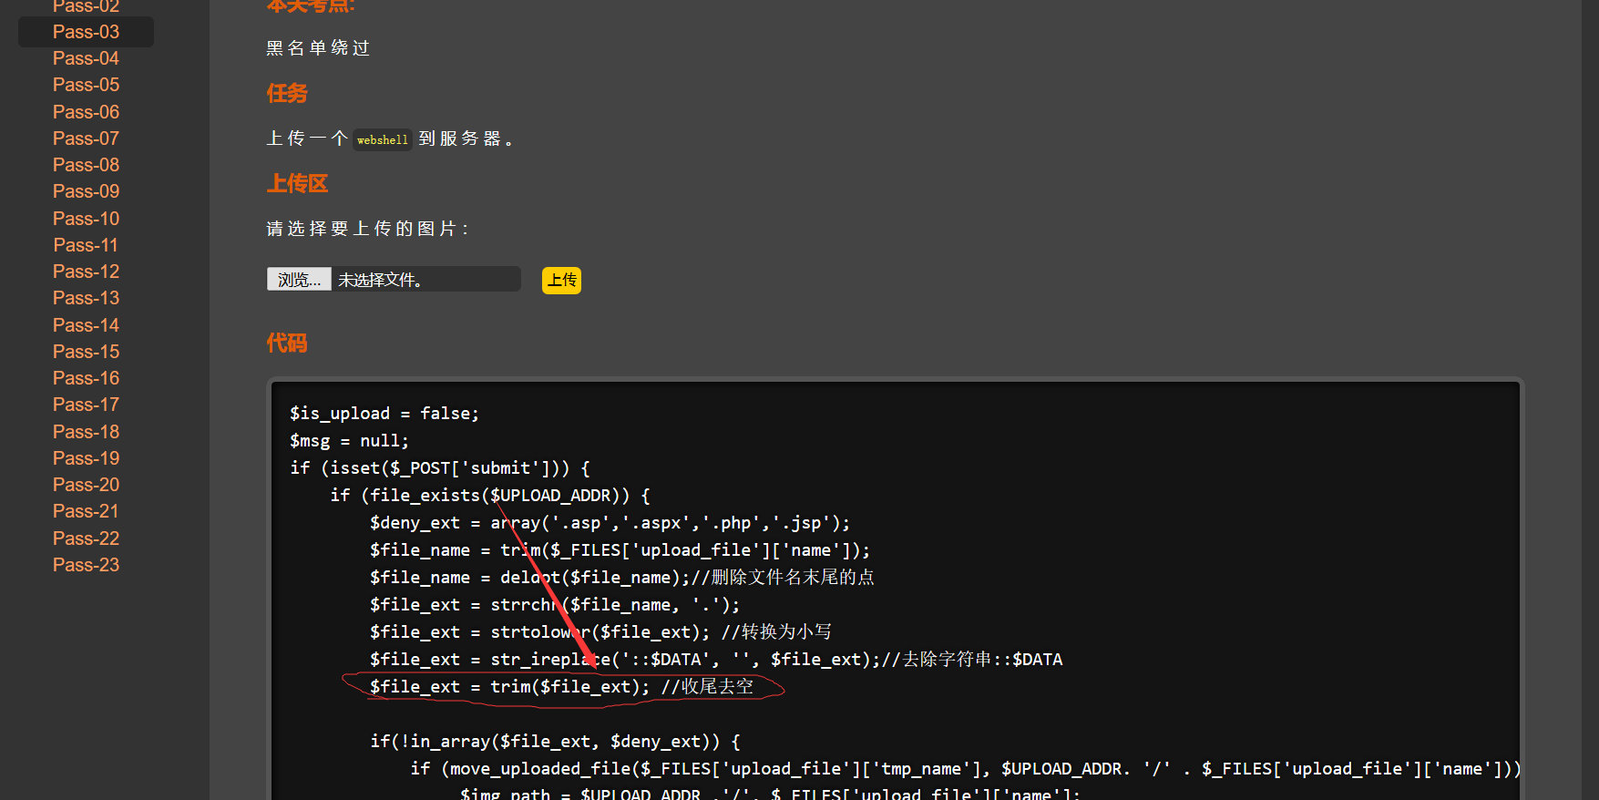Screen dimensions: 1599x800
Task: Click the if (isset($_POST['submit'])) line
Action: (x=440, y=468)
